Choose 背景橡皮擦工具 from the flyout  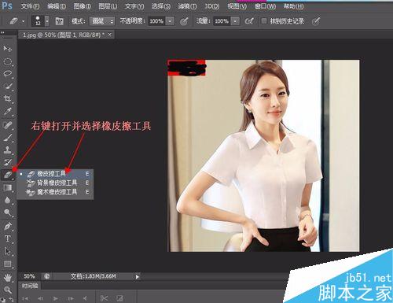click(55, 183)
